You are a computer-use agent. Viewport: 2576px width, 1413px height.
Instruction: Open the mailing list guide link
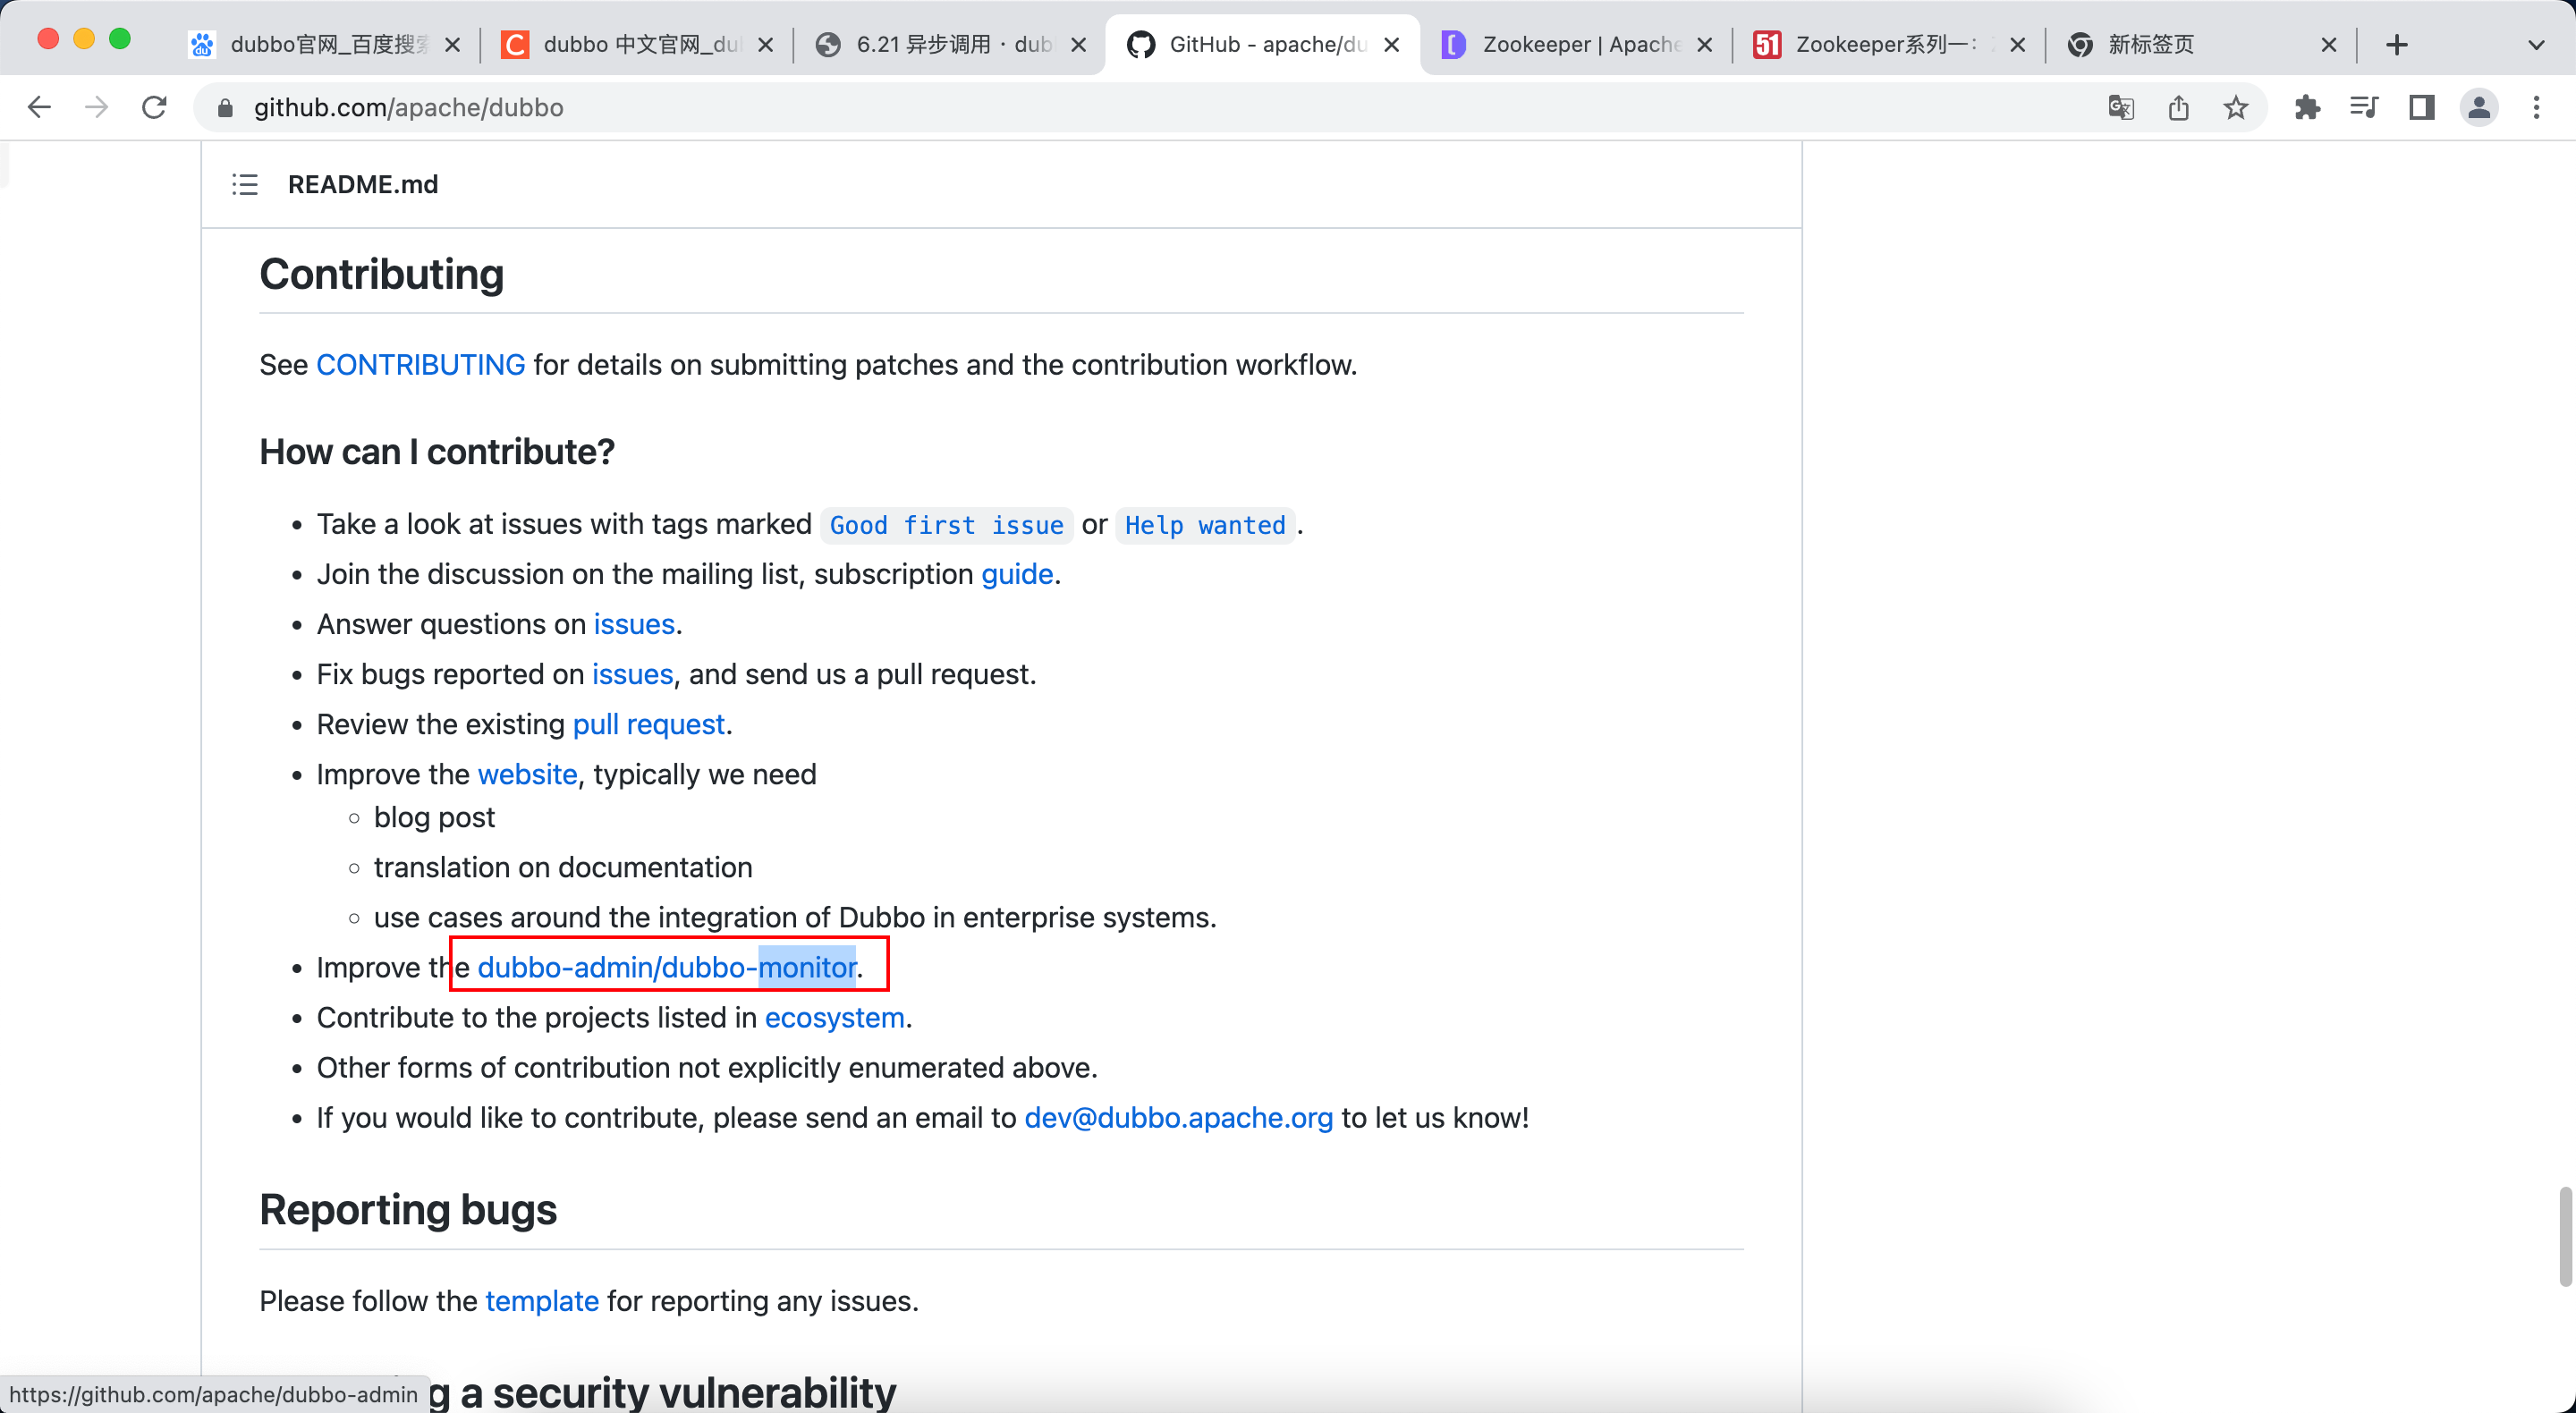point(1017,574)
